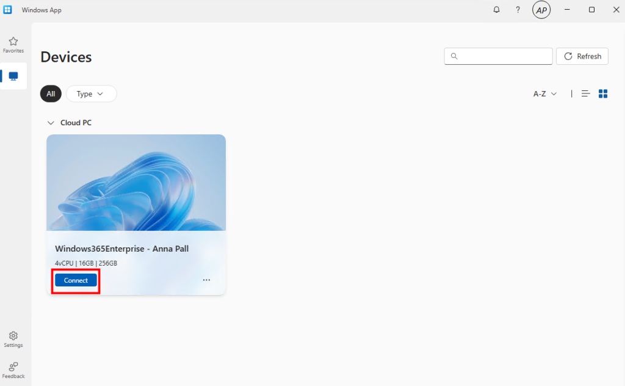Open Settings from the sidebar
625x386 pixels.
[x=13, y=339]
